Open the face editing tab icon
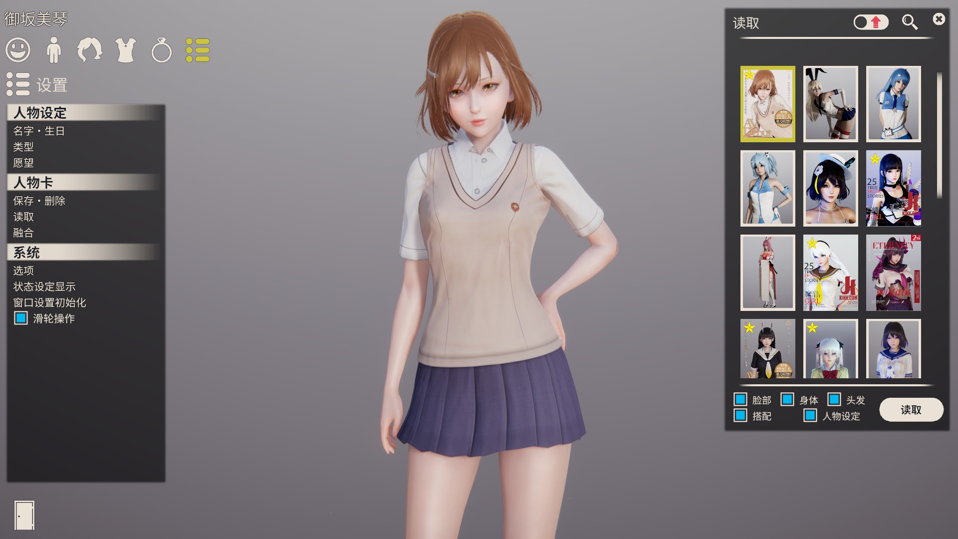 pos(18,50)
